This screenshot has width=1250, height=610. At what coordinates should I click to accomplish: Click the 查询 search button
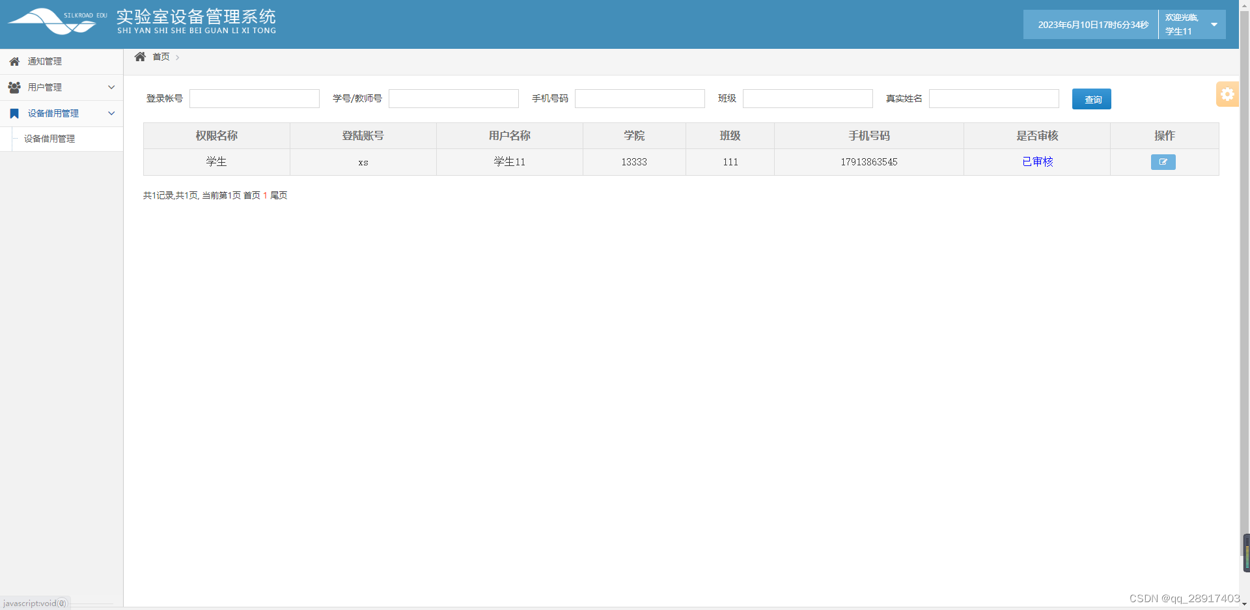[1092, 99]
